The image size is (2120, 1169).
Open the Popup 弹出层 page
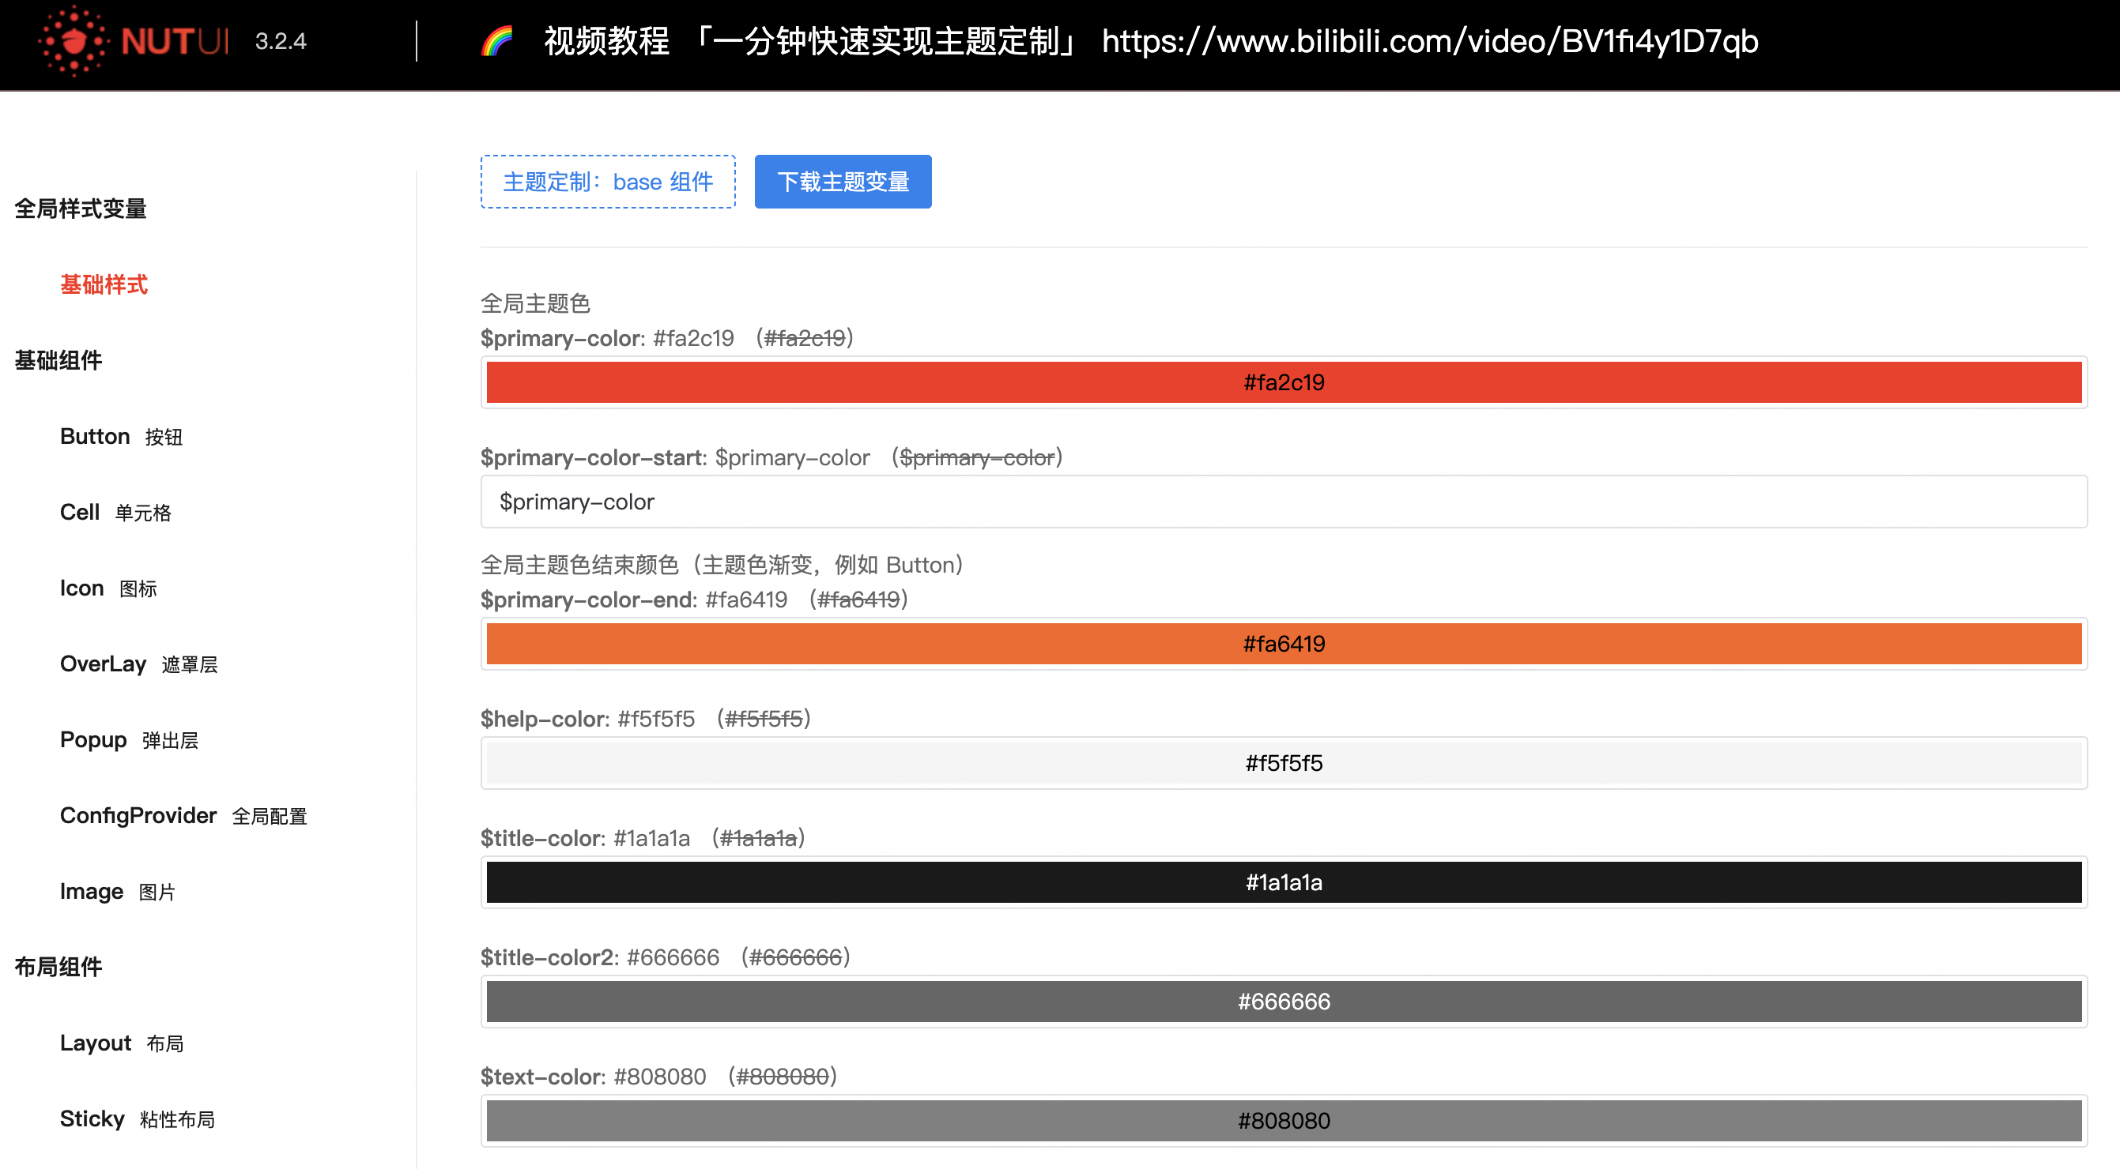[130, 739]
